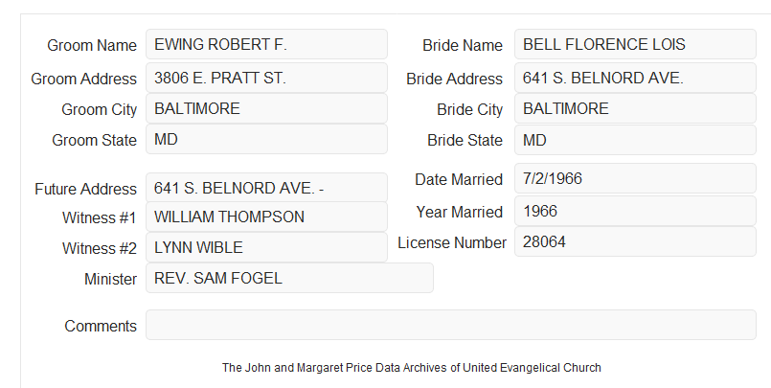Click the Bride Name input field

(x=635, y=44)
